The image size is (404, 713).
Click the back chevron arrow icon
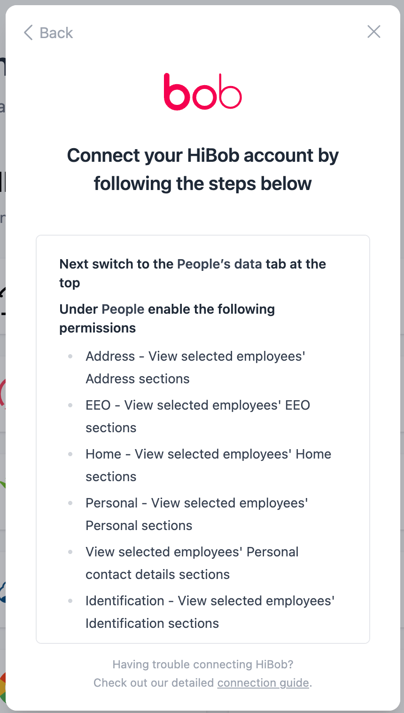point(28,33)
